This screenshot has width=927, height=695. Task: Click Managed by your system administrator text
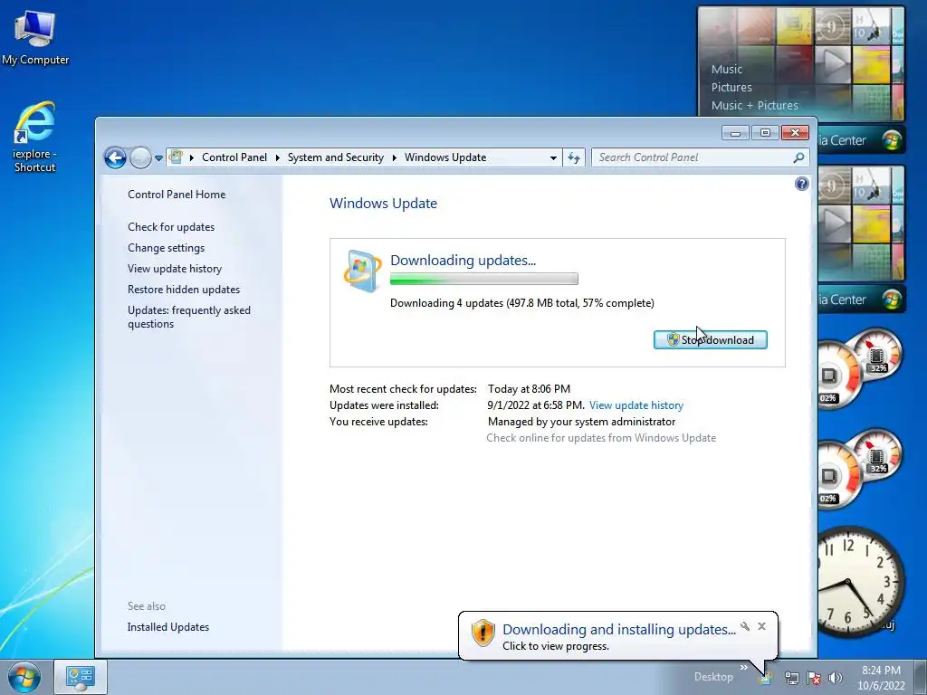coord(582,422)
